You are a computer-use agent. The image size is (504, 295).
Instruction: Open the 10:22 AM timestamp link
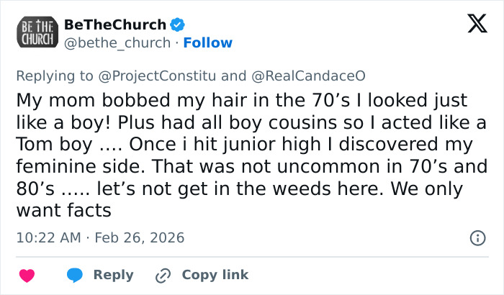tap(47, 237)
